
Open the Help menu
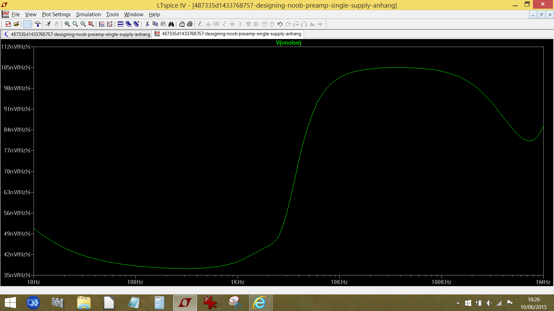(x=154, y=15)
